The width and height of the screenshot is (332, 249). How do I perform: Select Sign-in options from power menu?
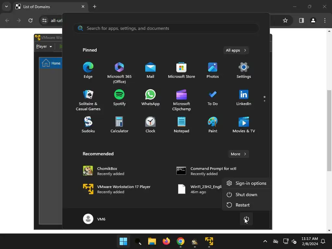tap(246, 184)
